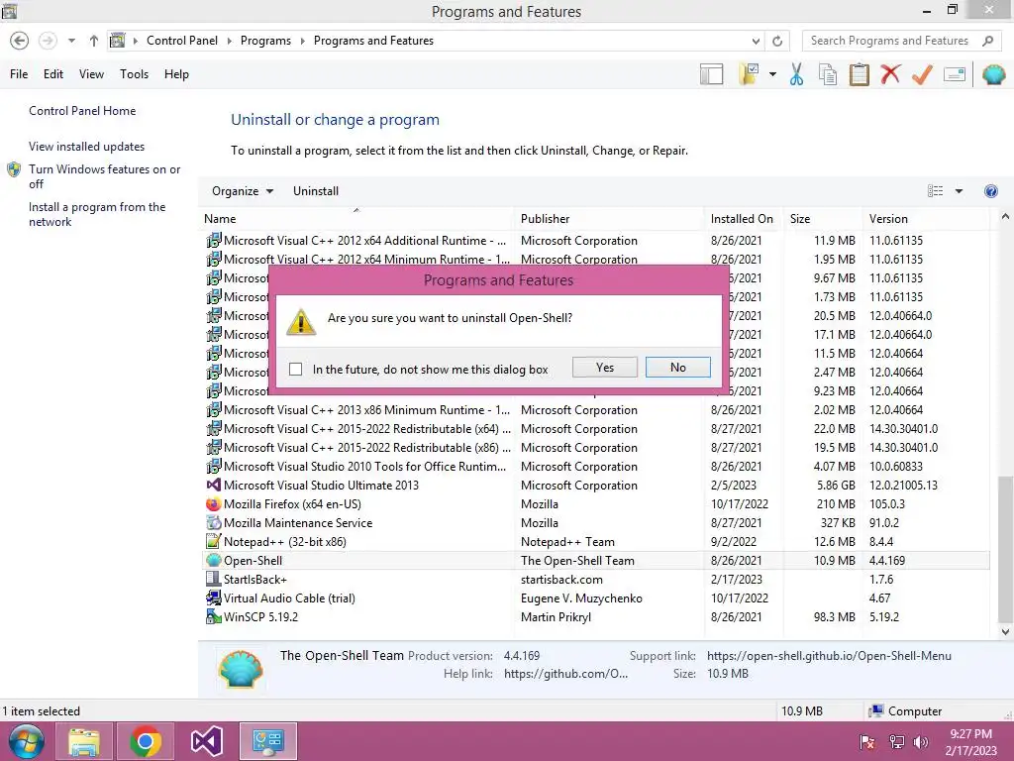Click the network tray icon

896,741
